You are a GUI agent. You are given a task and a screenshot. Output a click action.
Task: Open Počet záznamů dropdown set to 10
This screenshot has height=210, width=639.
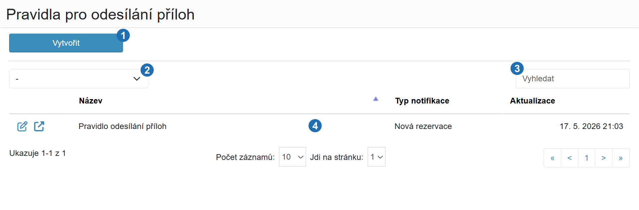pyautogui.click(x=293, y=157)
